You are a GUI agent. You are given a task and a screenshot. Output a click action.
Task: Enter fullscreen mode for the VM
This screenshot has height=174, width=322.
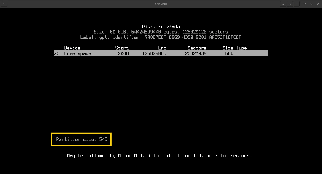coord(283,4)
